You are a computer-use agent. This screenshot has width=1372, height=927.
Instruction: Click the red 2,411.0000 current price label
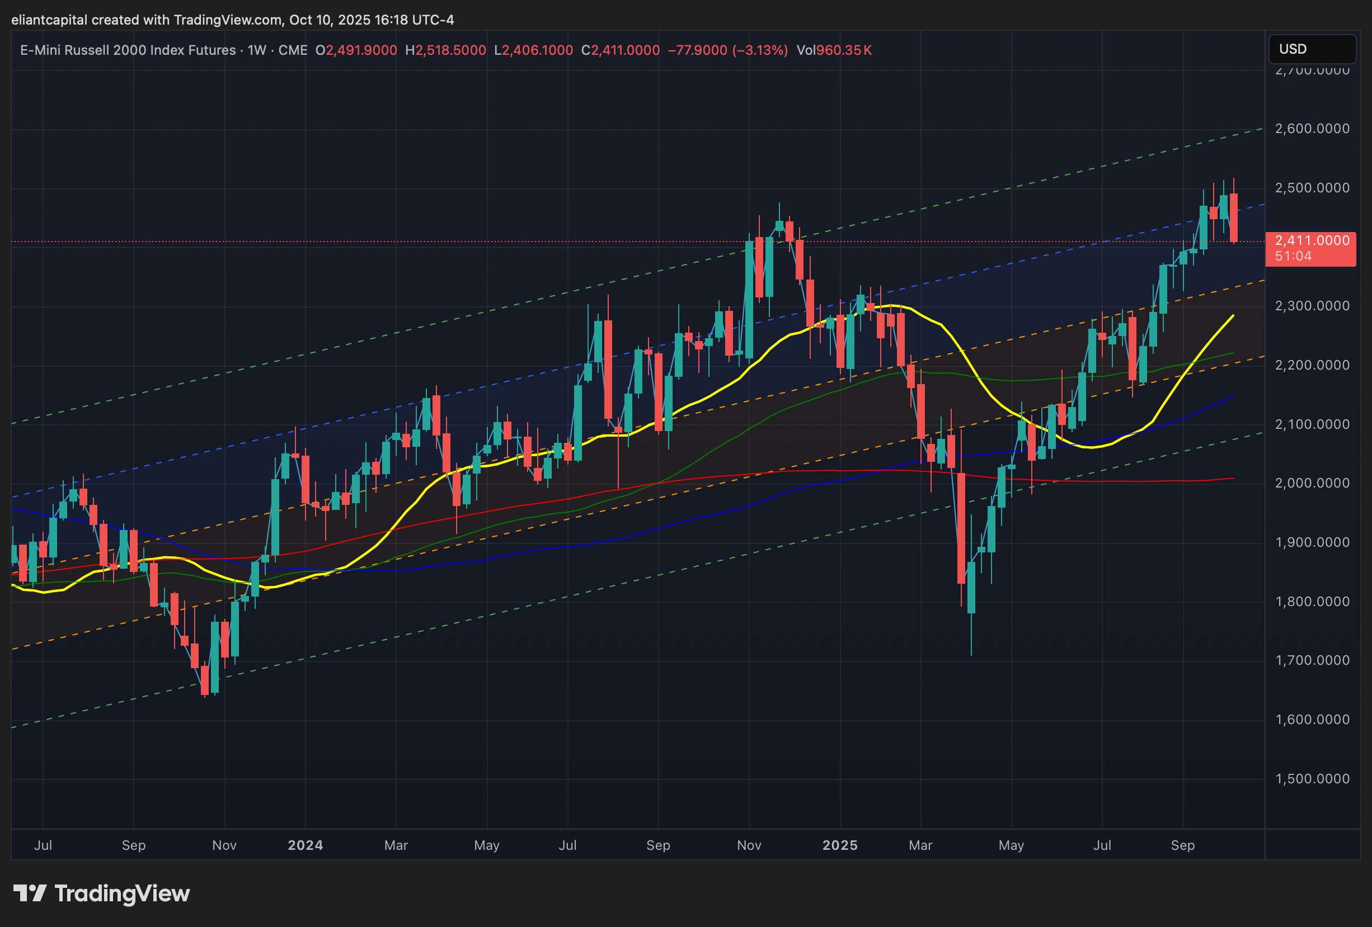(1312, 241)
